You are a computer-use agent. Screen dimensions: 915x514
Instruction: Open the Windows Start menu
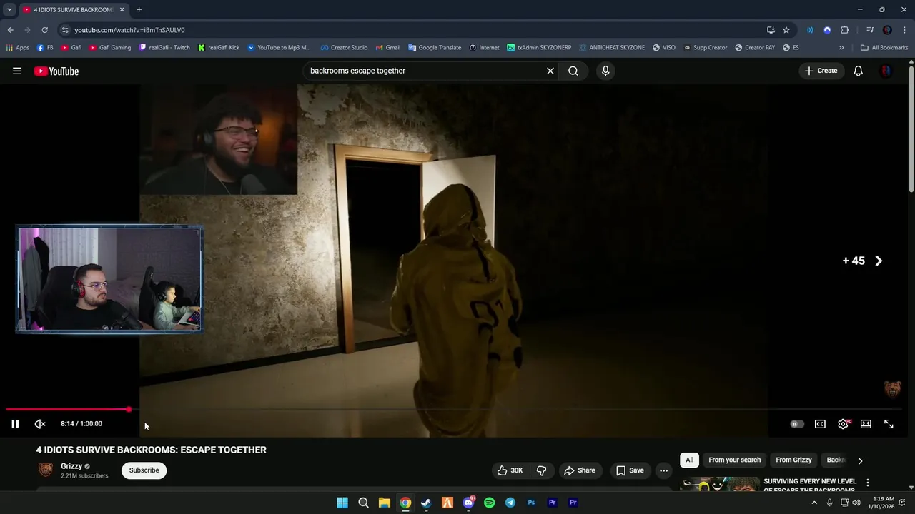click(342, 503)
